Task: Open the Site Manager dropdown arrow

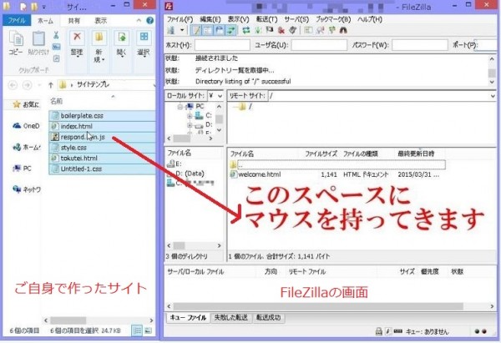Action: click(182, 30)
